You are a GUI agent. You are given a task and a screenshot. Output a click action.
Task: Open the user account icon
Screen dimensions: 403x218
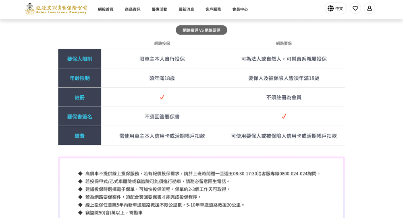(x=369, y=8)
